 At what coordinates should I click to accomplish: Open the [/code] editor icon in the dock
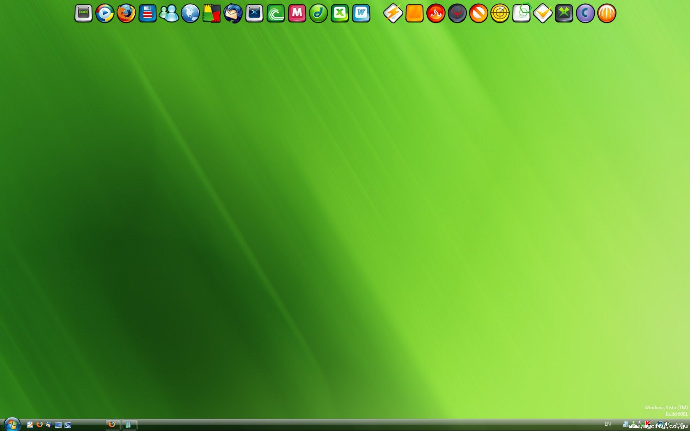click(83, 13)
